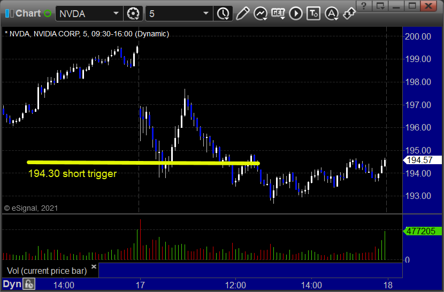This screenshot has height=292, width=444.
Task: Click the GET formulas icon
Action: point(278,13)
